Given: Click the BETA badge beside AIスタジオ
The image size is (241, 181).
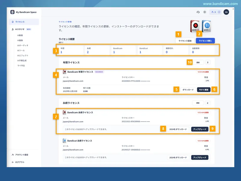Looking at the screenshot, I should [29, 29].
